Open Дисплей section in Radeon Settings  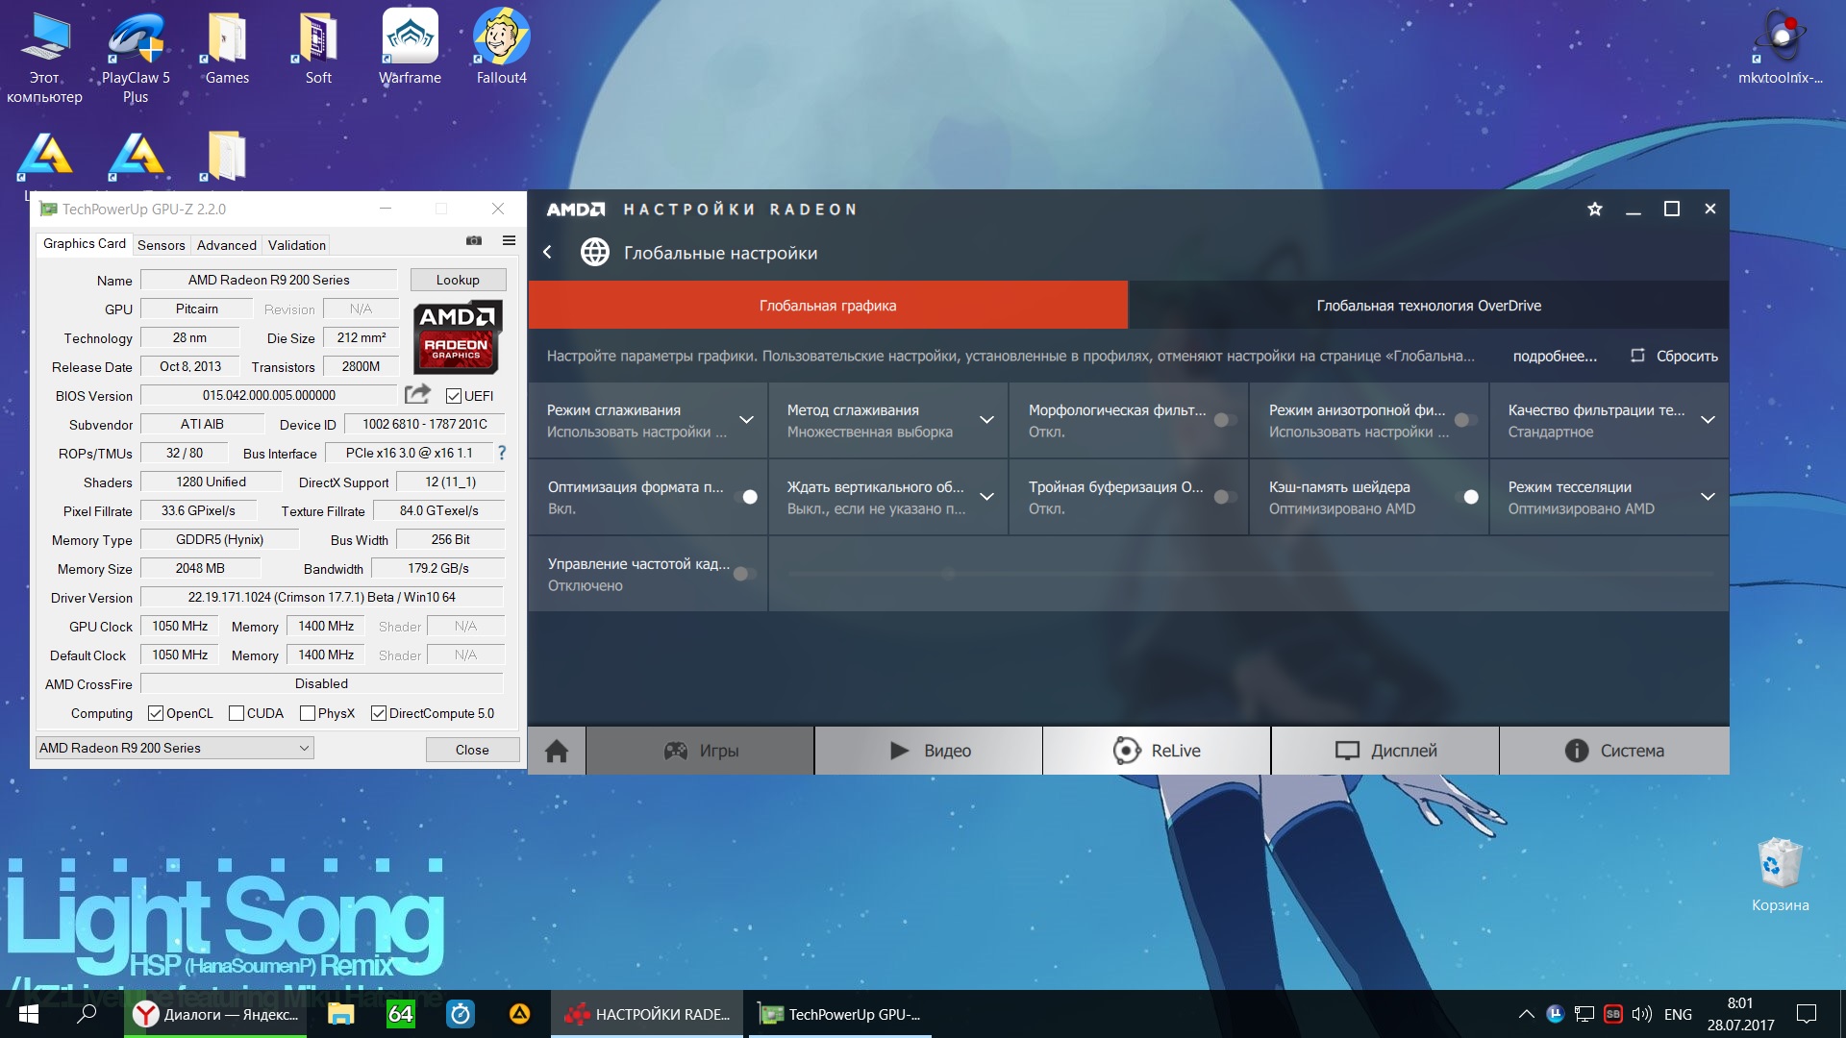pyautogui.click(x=1385, y=751)
